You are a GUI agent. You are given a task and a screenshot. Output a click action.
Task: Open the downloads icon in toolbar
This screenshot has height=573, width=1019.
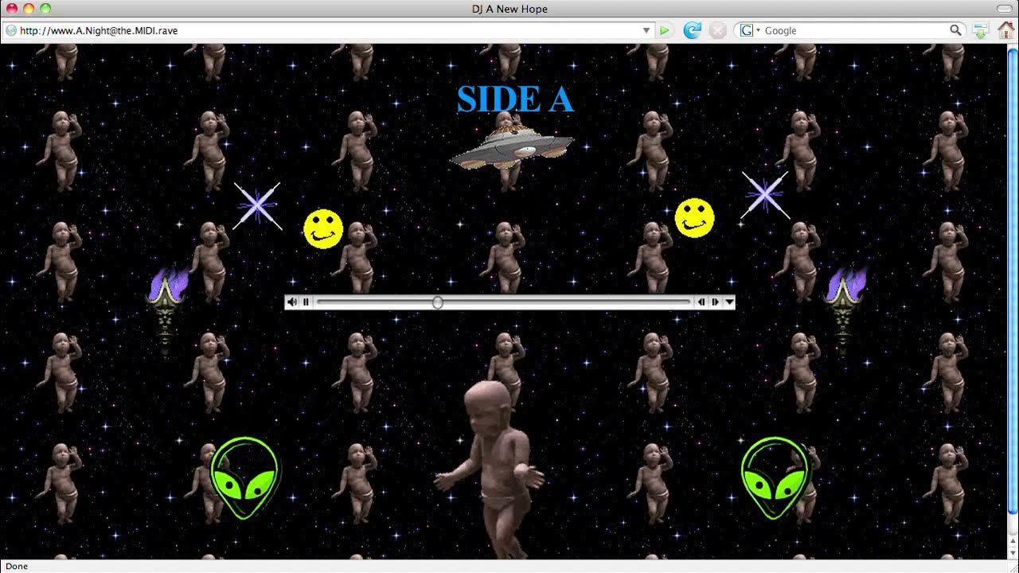(x=981, y=30)
